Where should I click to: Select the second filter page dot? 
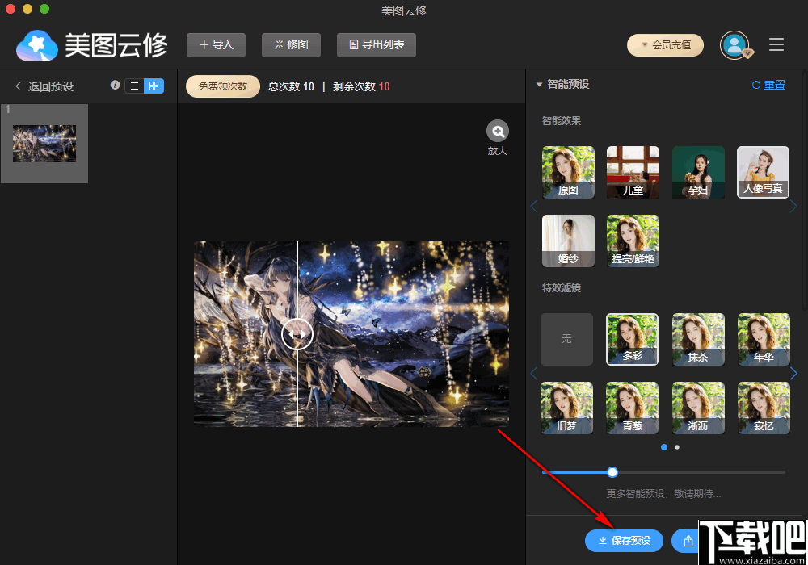coord(677,447)
